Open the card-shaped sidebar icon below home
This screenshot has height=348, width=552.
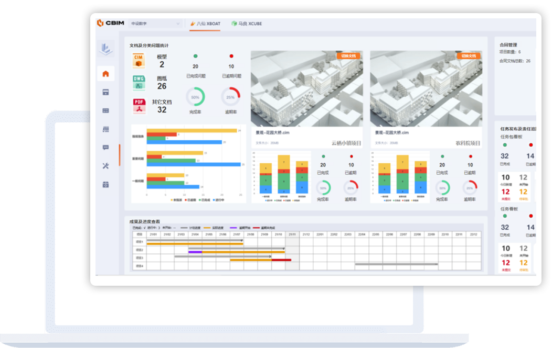pyautogui.click(x=105, y=93)
